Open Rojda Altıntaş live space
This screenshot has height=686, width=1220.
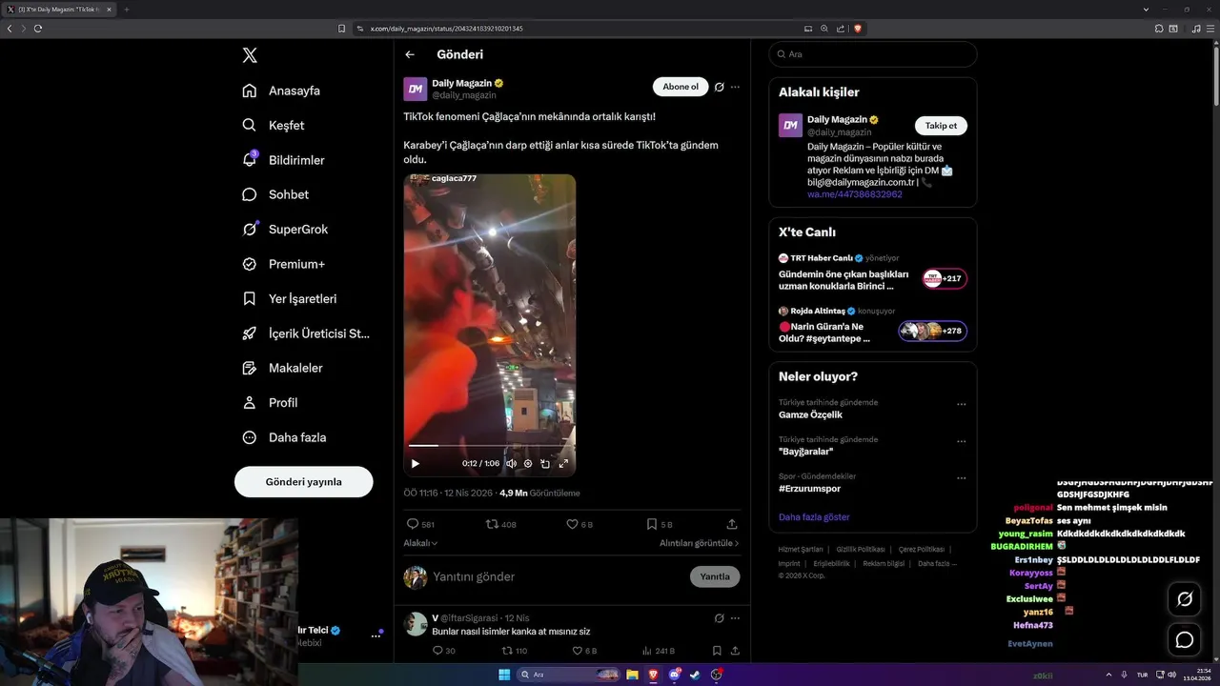click(x=872, y=325)
